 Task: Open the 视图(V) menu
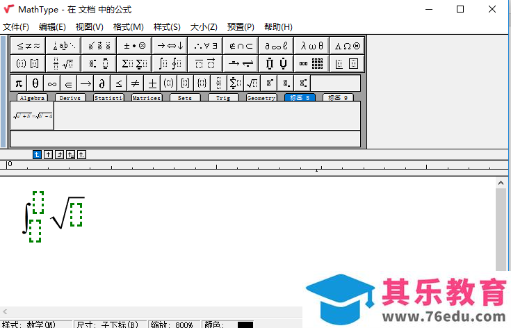pyautogui.click(x=89, y=26)
